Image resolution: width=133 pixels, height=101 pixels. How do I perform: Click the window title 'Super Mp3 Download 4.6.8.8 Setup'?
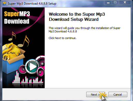pos(32,4)
